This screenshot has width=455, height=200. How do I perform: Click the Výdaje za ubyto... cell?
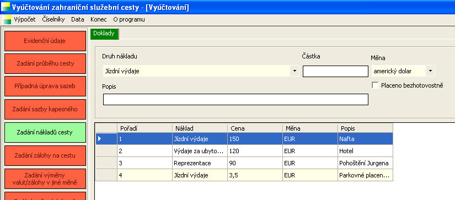(200, 151)
